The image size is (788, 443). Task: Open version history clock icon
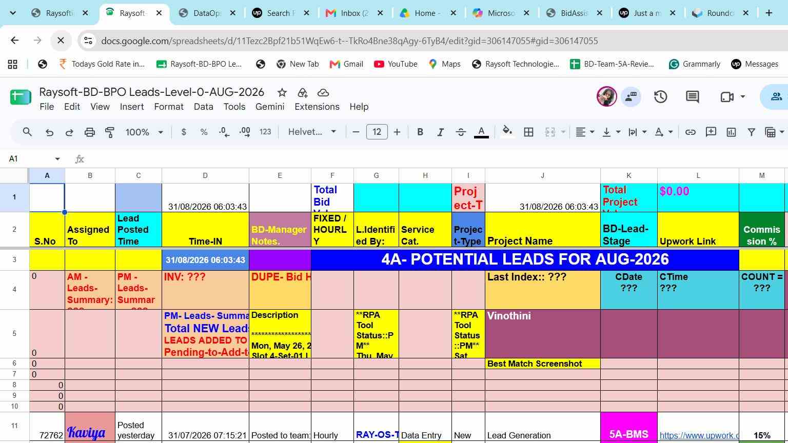660,97
